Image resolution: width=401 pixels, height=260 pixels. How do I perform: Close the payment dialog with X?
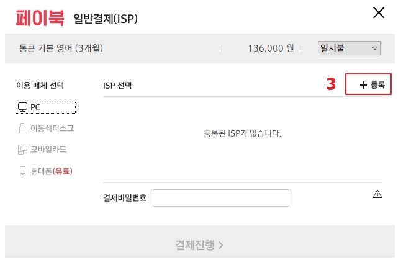(x=379, y=12)
